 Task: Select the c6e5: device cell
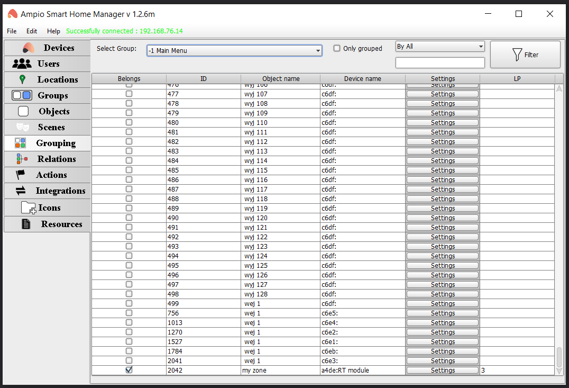[x=363, y=313]
